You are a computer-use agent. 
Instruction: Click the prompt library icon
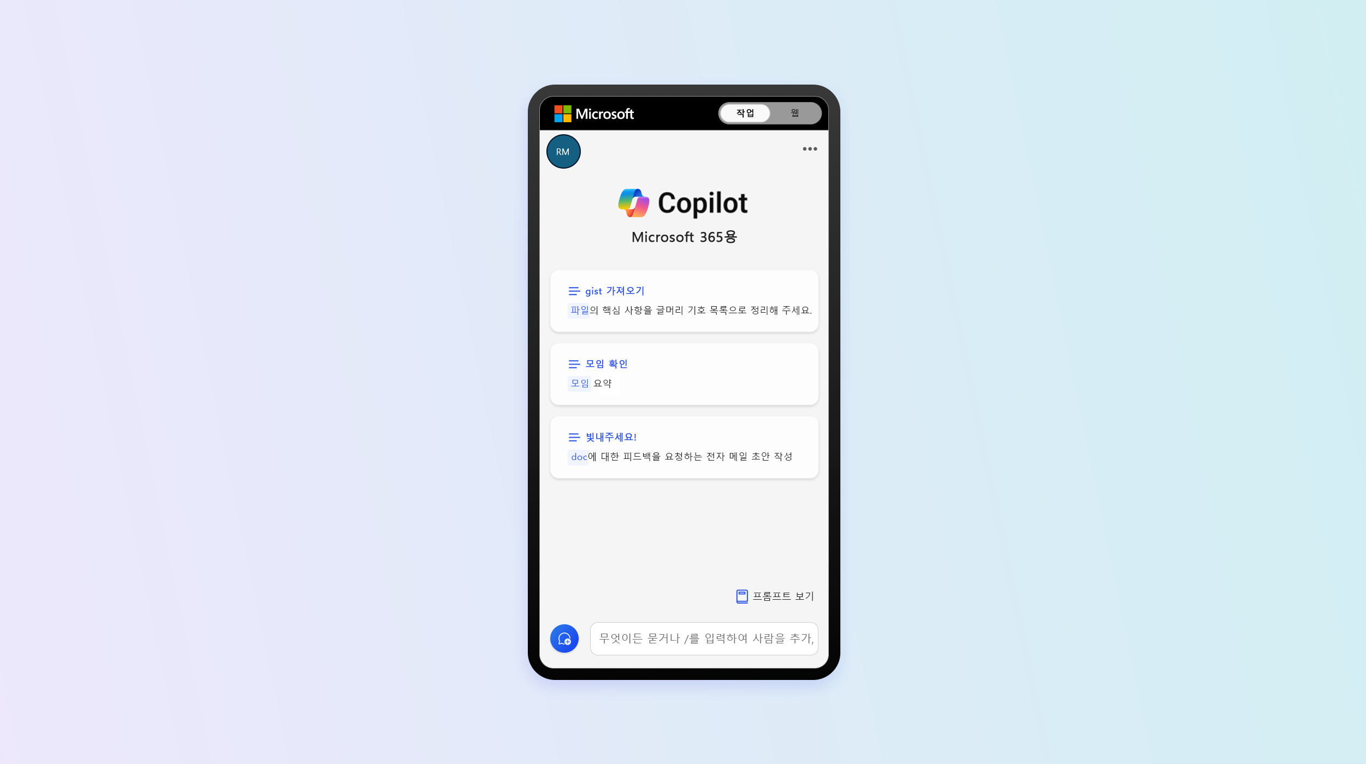coord(741,595)
